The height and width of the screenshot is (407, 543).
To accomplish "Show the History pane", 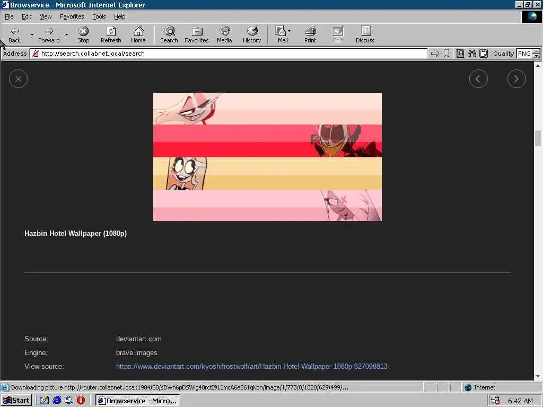I will click(252, 34).
